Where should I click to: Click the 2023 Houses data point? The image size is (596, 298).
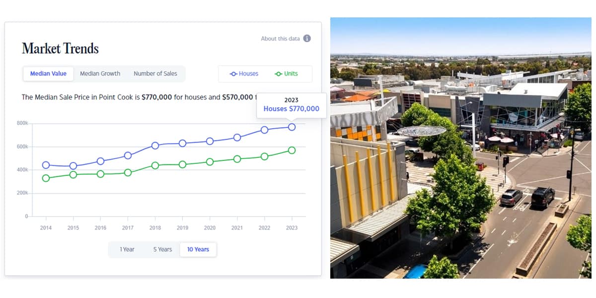click(x=292, y=127)
